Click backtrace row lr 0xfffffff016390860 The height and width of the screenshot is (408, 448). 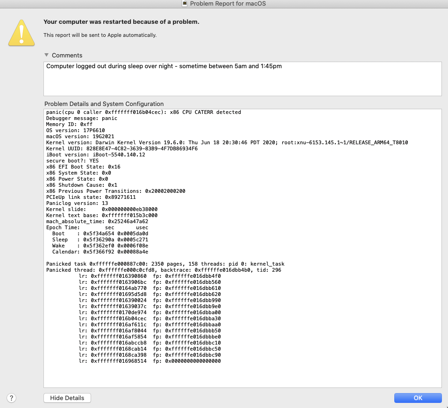point(149,276)
